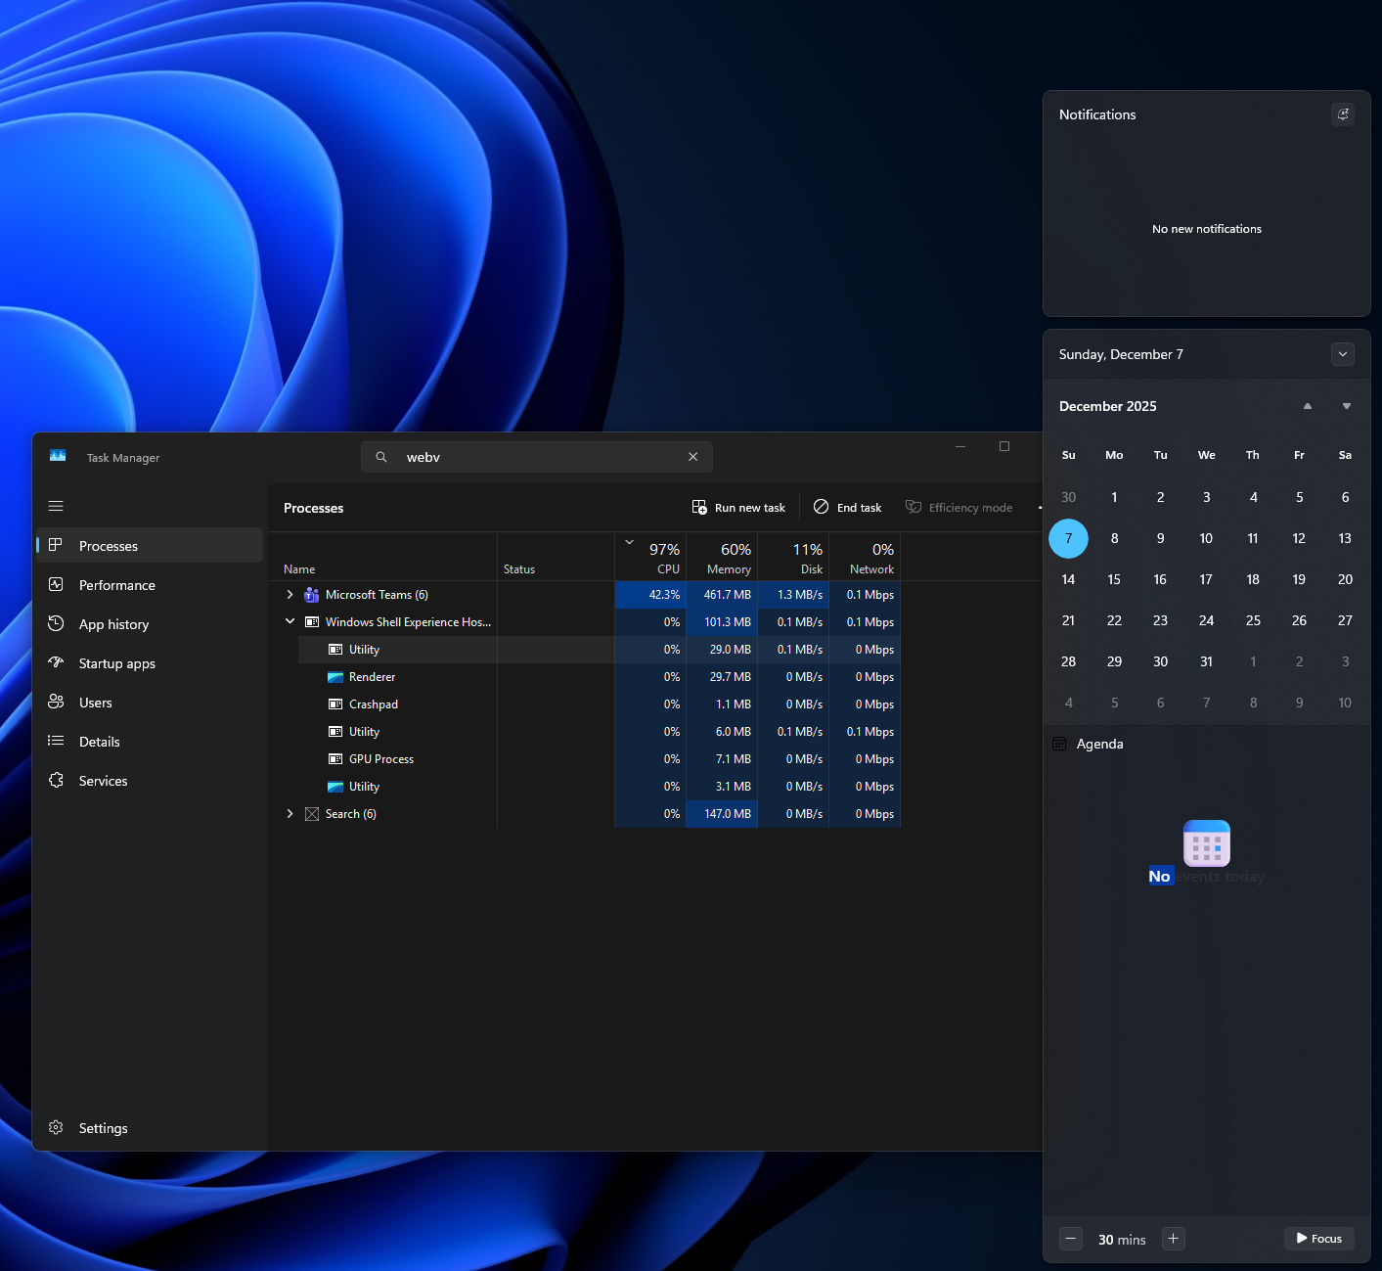Enable Efficiency mode for selected process

pyautogui.click(x=959, y=507)
